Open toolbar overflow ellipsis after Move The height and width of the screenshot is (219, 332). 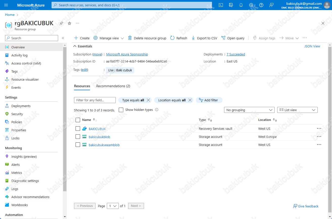point(305,38)
